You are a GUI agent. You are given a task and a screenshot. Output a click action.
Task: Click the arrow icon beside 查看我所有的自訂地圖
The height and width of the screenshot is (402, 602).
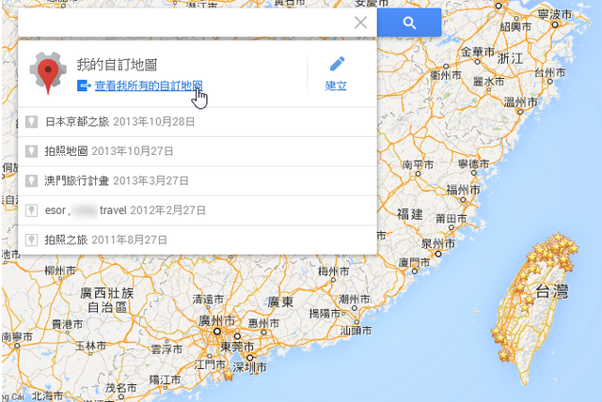(x=84, y=85)
